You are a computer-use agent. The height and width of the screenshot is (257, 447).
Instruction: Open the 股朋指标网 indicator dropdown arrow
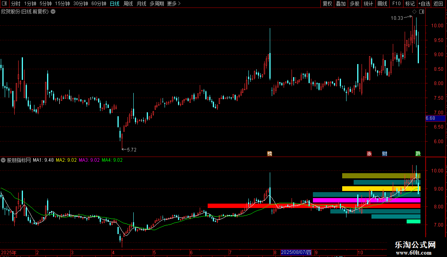[x=3, y=160]
